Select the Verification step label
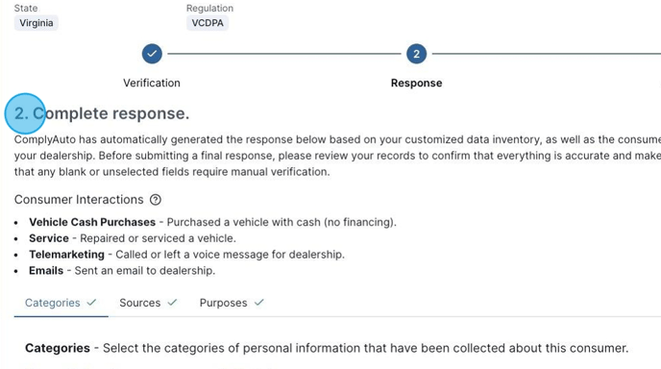This screenshot has width=661, height=369. (x=152, y=83)
